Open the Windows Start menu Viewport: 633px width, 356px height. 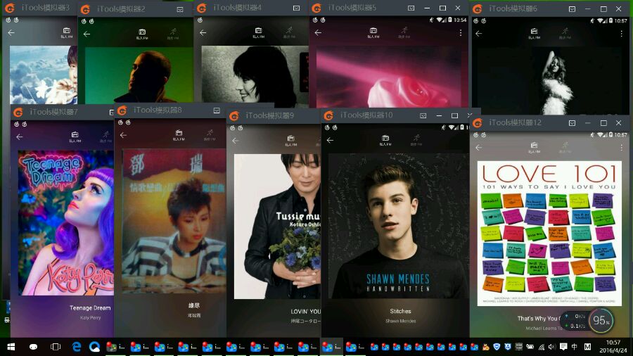click(11, 347)
